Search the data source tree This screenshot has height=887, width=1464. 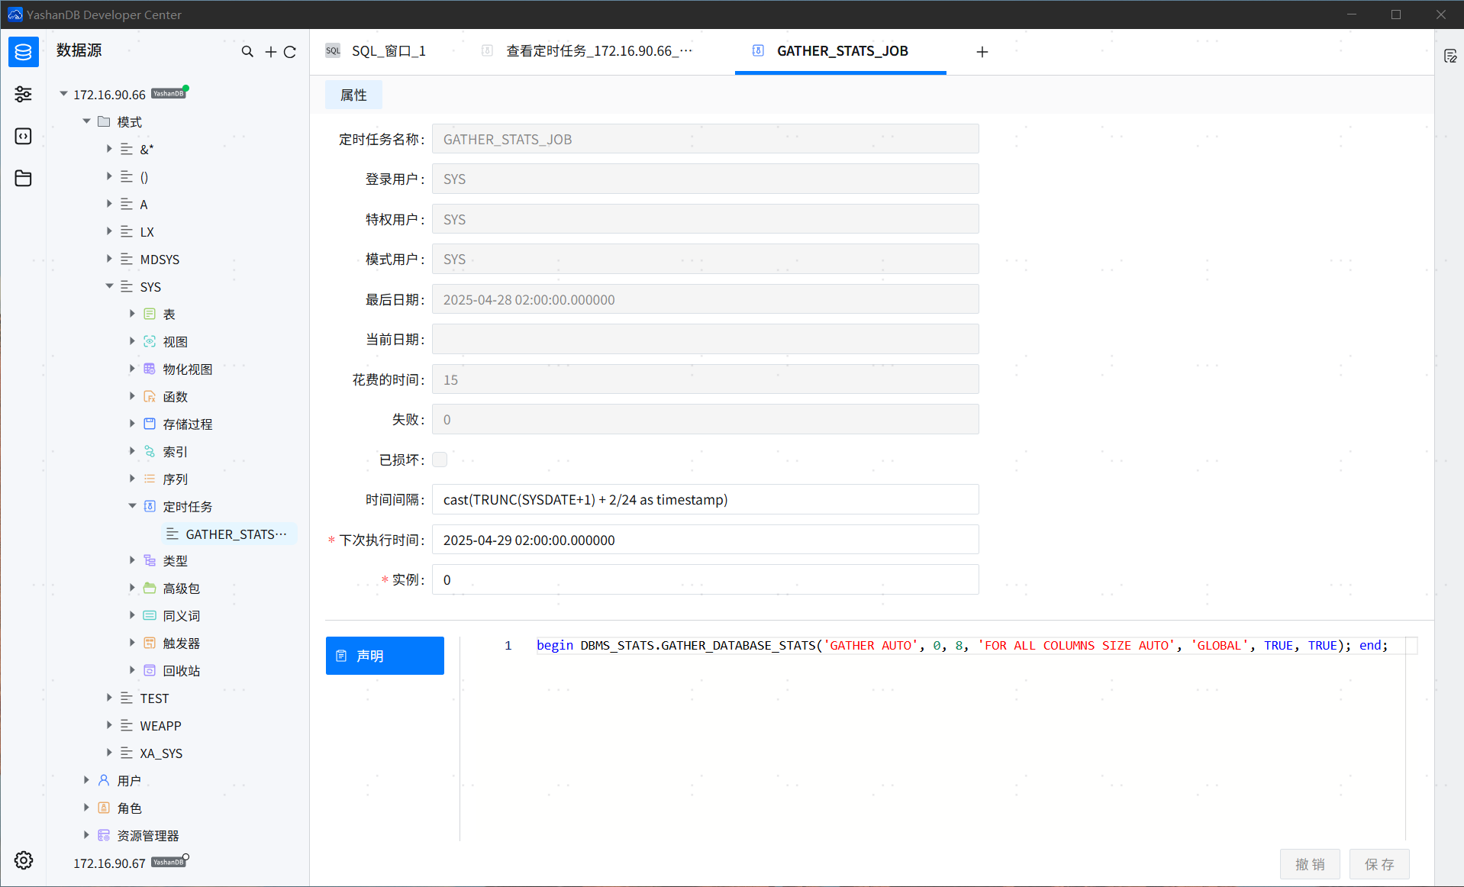[247, 51]
